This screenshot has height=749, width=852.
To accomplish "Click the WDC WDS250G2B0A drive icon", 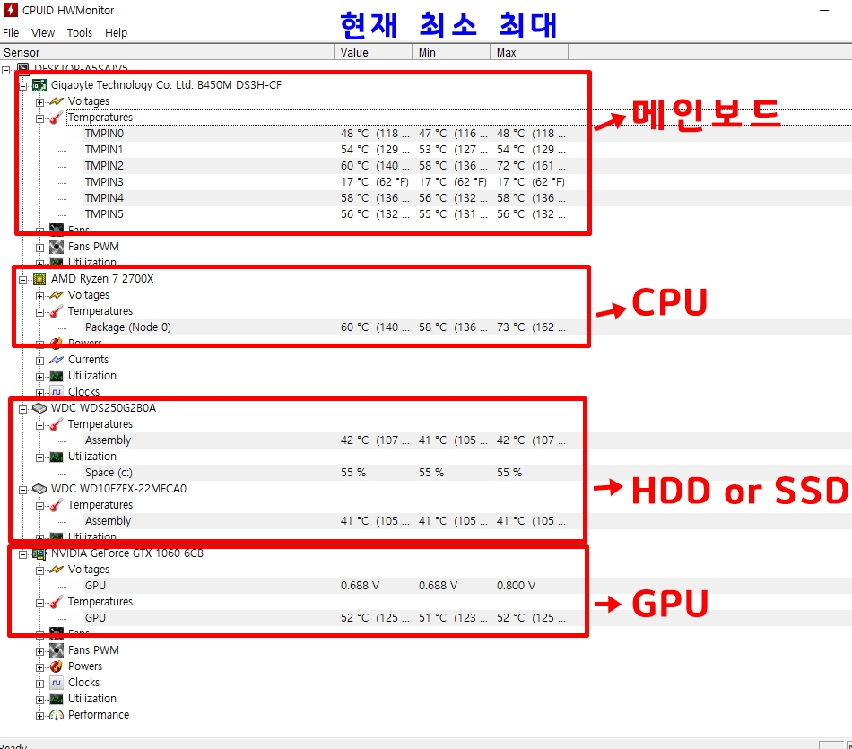I will coord(39,408).
